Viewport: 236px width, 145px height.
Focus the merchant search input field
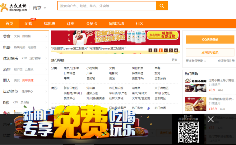(x=107, y=6)
